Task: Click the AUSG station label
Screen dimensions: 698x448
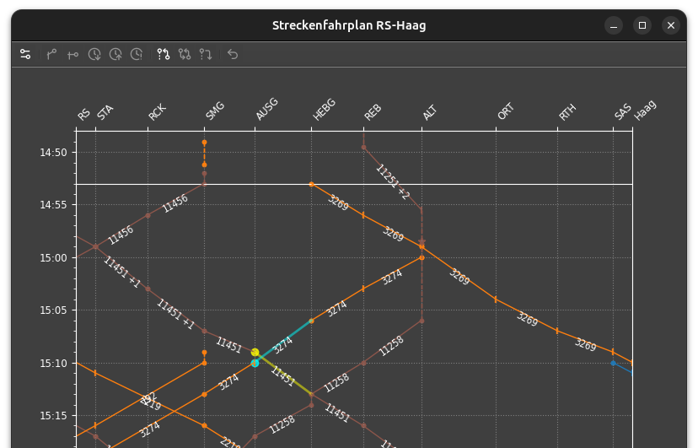Action: pos(267,109)
